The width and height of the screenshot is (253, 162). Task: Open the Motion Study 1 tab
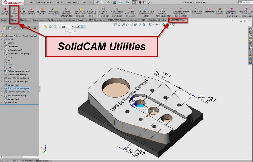[x=43, y=160]
